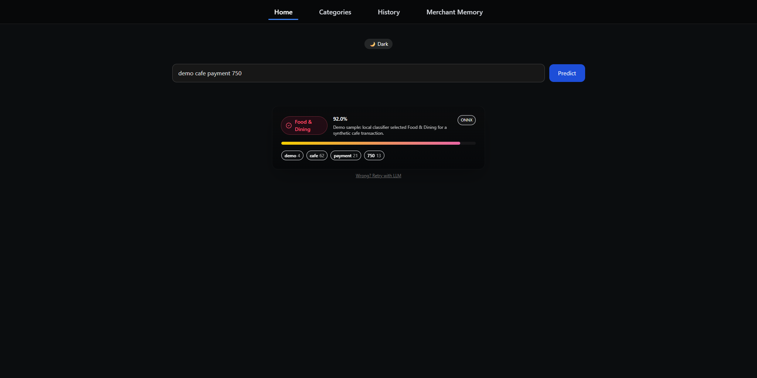Click the 'Demo sample: local classifier' explanation text
This screenshot has height=378, width=757.
tap(390, 130)
